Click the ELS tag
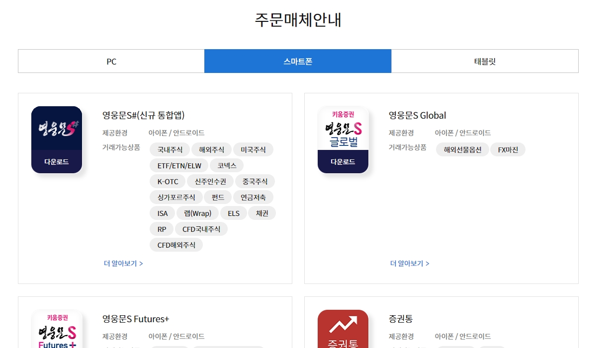The width and height of the screenshot is (614, 348). click(x=234, y=213)
